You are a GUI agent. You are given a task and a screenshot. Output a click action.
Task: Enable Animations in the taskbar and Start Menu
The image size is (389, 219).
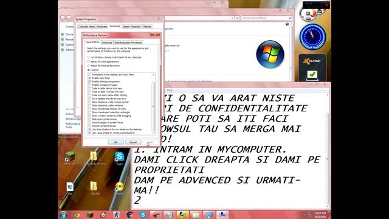tap(90, 74)
